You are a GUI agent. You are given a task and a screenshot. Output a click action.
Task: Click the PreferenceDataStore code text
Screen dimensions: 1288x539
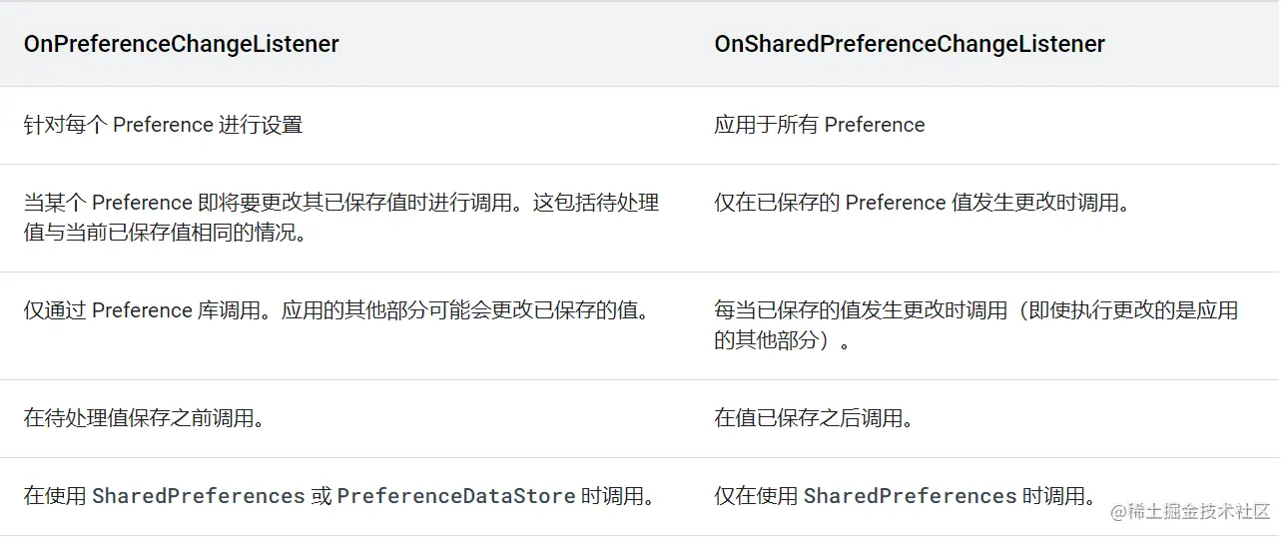point(455,496)
